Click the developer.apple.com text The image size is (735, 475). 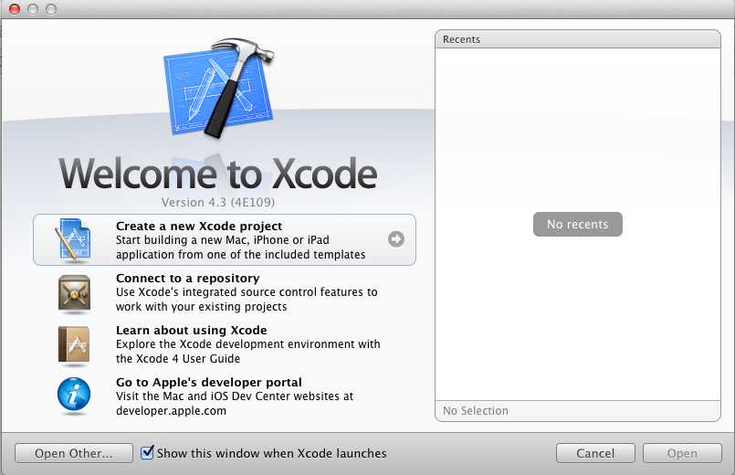pos(171,411)
